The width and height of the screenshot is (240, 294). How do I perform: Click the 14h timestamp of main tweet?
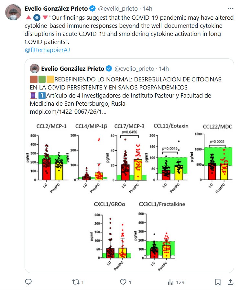pyautogui.click(x=147, y=8)
